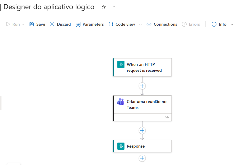Click the Response action icon
This screenshot has height=165, width=238.
(121, 146)
